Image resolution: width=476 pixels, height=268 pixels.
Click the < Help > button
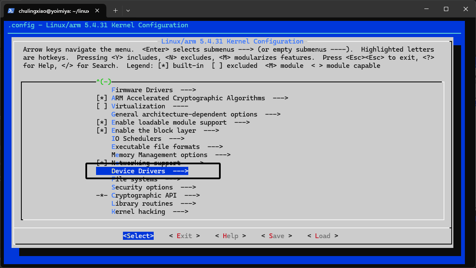(231, 236)
